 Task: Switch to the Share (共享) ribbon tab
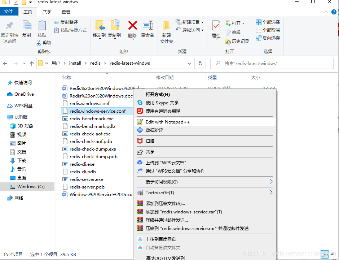click(47, 12)
